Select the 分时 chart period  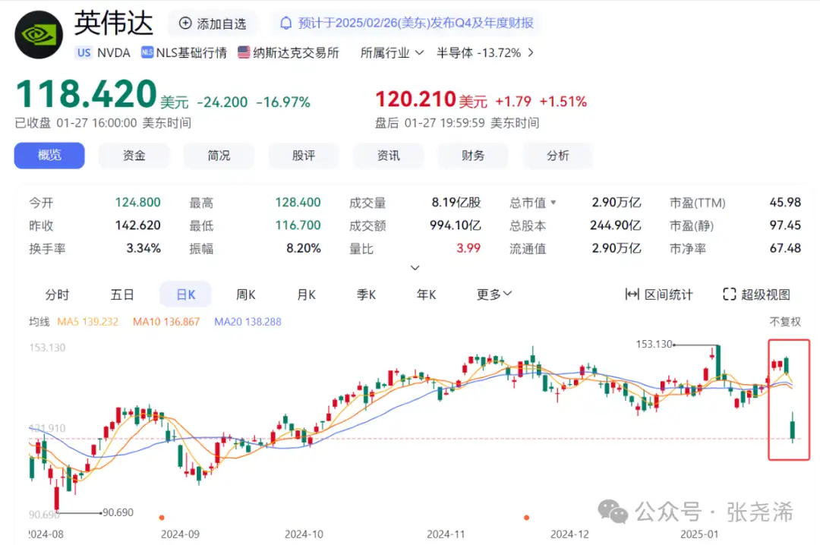pyautogui.click(x=57, y=295)
